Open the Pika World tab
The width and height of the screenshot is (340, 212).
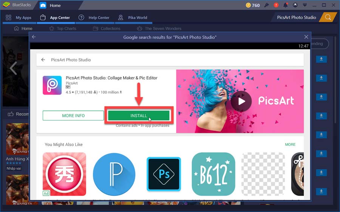133,18
